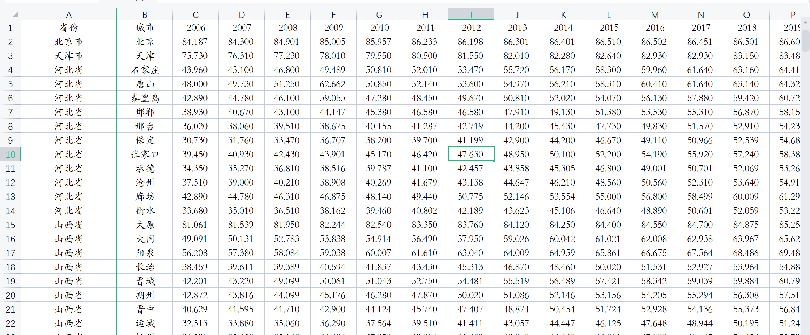Select the 沧州 city cell
This screenshot has width=810, height=335.
(145, 183)
